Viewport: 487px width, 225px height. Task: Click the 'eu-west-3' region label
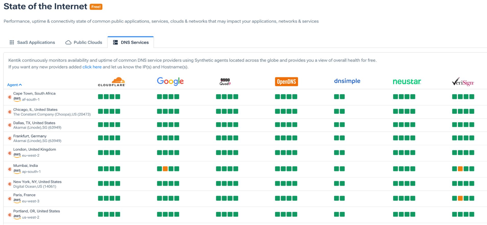tap(31, 201)
